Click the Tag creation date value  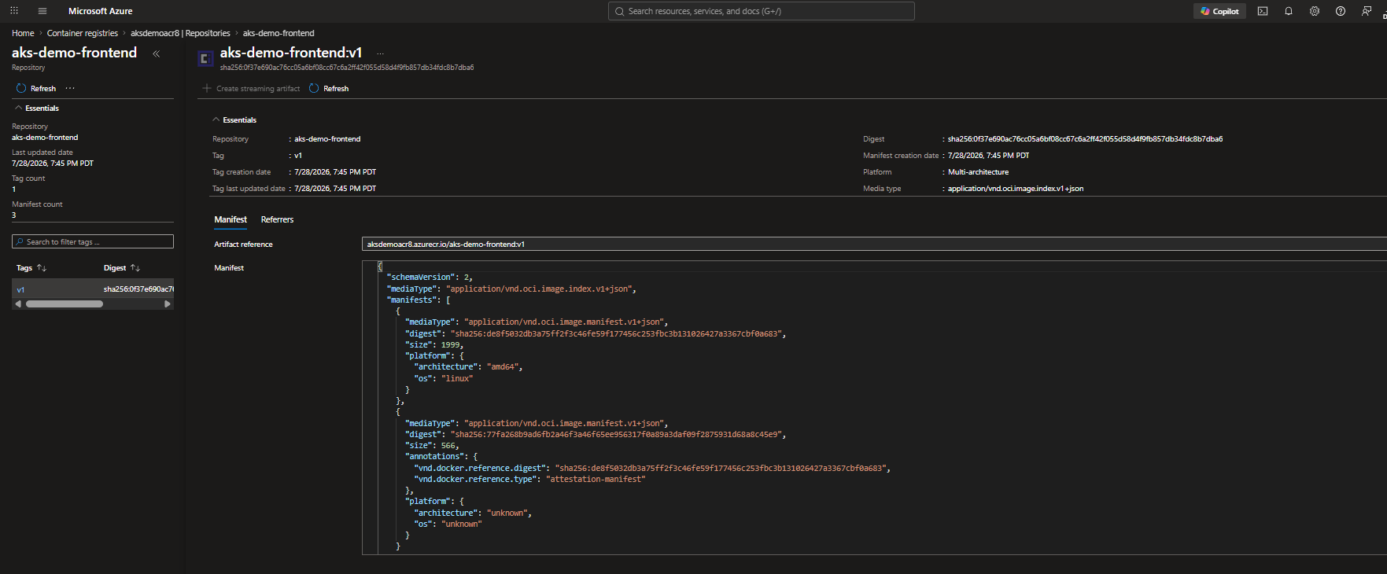tap(335, 172)
